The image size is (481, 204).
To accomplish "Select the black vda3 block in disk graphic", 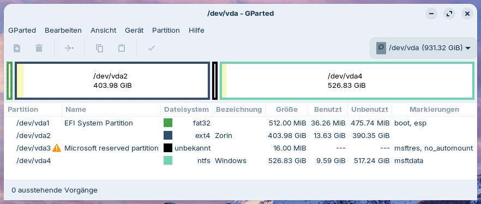I will tap(215, 81).
